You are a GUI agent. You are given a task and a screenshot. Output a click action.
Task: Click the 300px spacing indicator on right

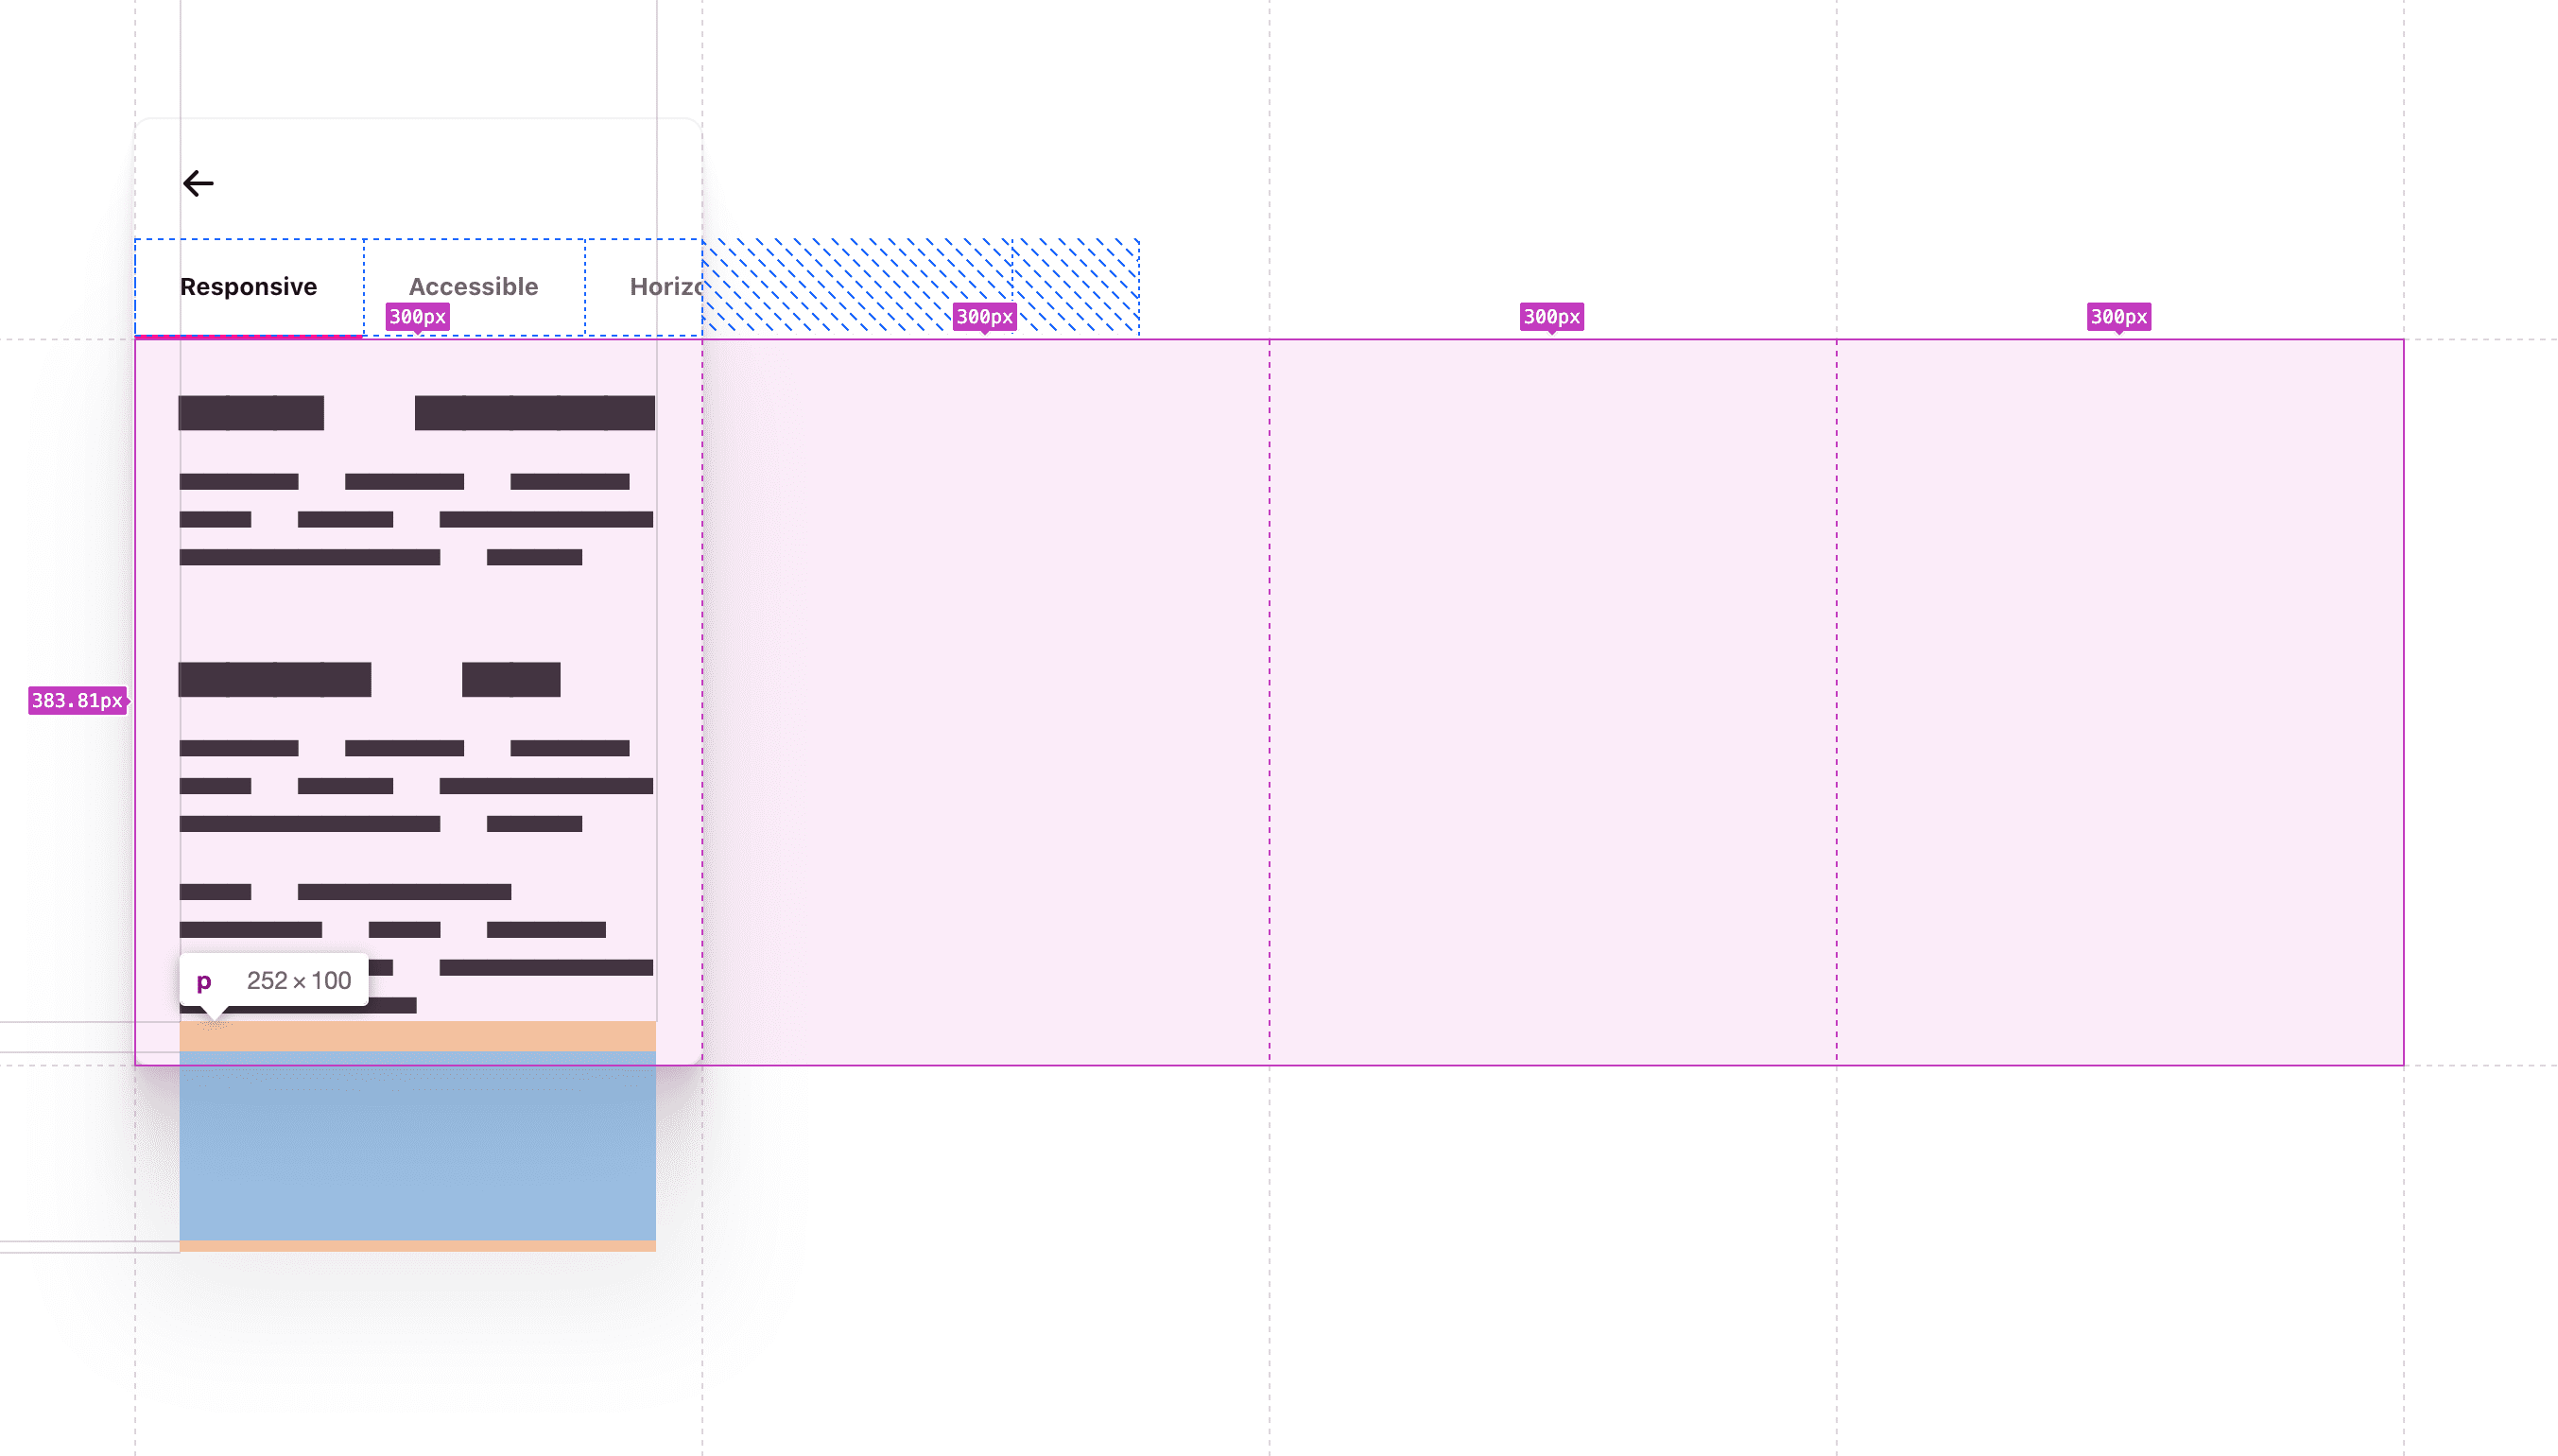[2120, 316]
